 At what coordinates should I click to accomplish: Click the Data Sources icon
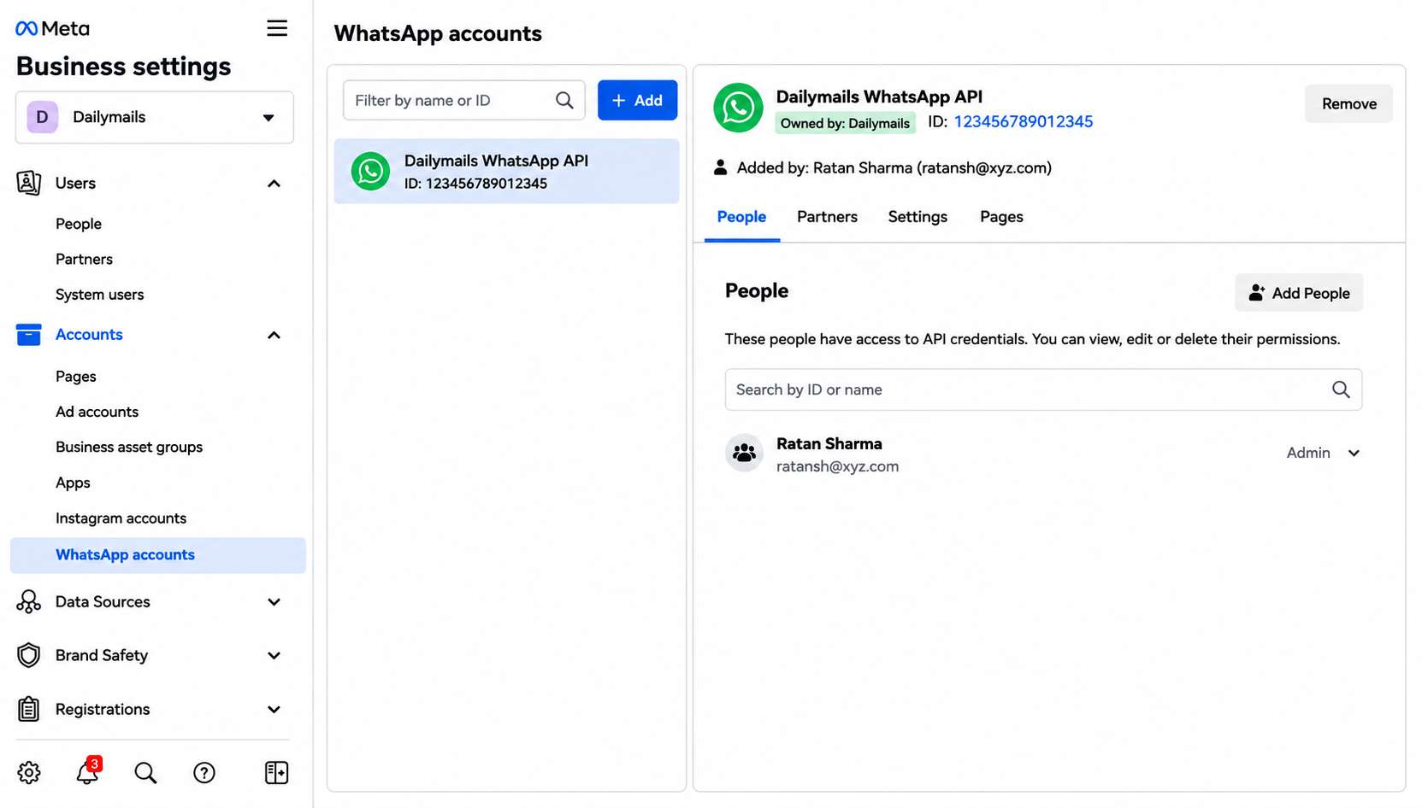28,601
